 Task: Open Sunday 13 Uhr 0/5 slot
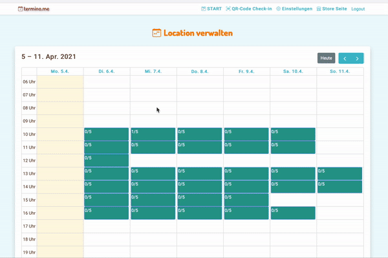coord(339,173)
